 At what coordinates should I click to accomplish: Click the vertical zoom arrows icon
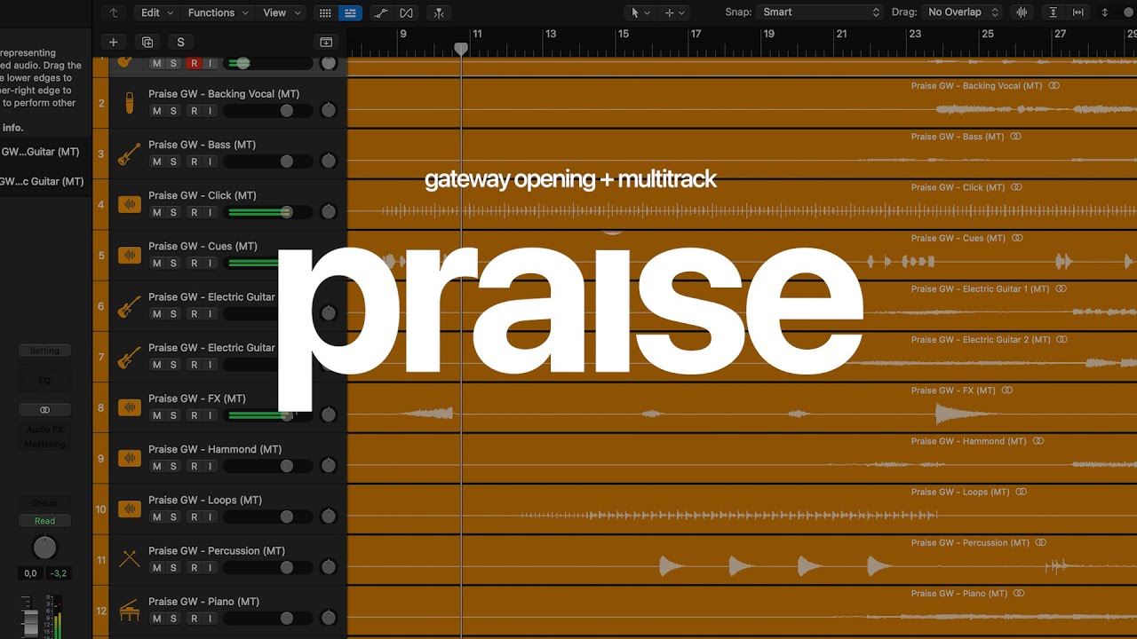pos(1105,12)
